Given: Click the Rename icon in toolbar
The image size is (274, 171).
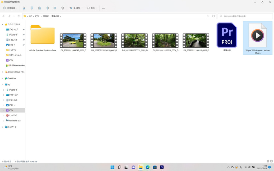Looking at the screenshot, I should (47, 8).
